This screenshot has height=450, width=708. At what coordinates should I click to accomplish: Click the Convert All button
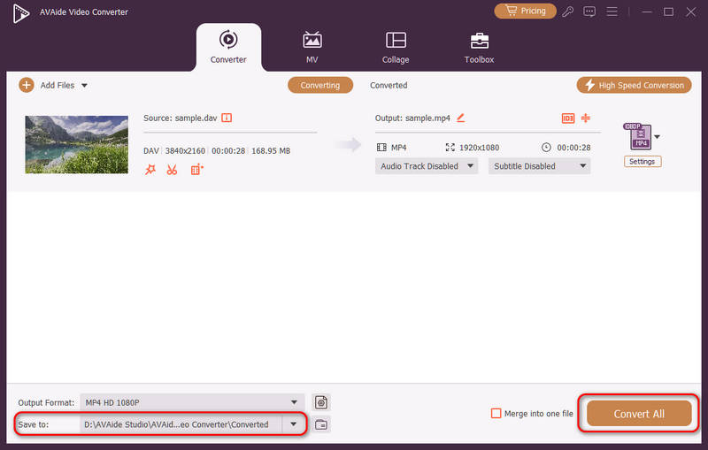click(x=639, y=414)
